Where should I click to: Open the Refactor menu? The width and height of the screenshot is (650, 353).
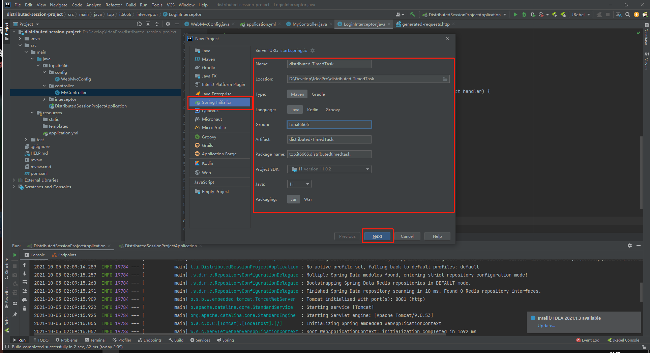(x=114, y=5)
